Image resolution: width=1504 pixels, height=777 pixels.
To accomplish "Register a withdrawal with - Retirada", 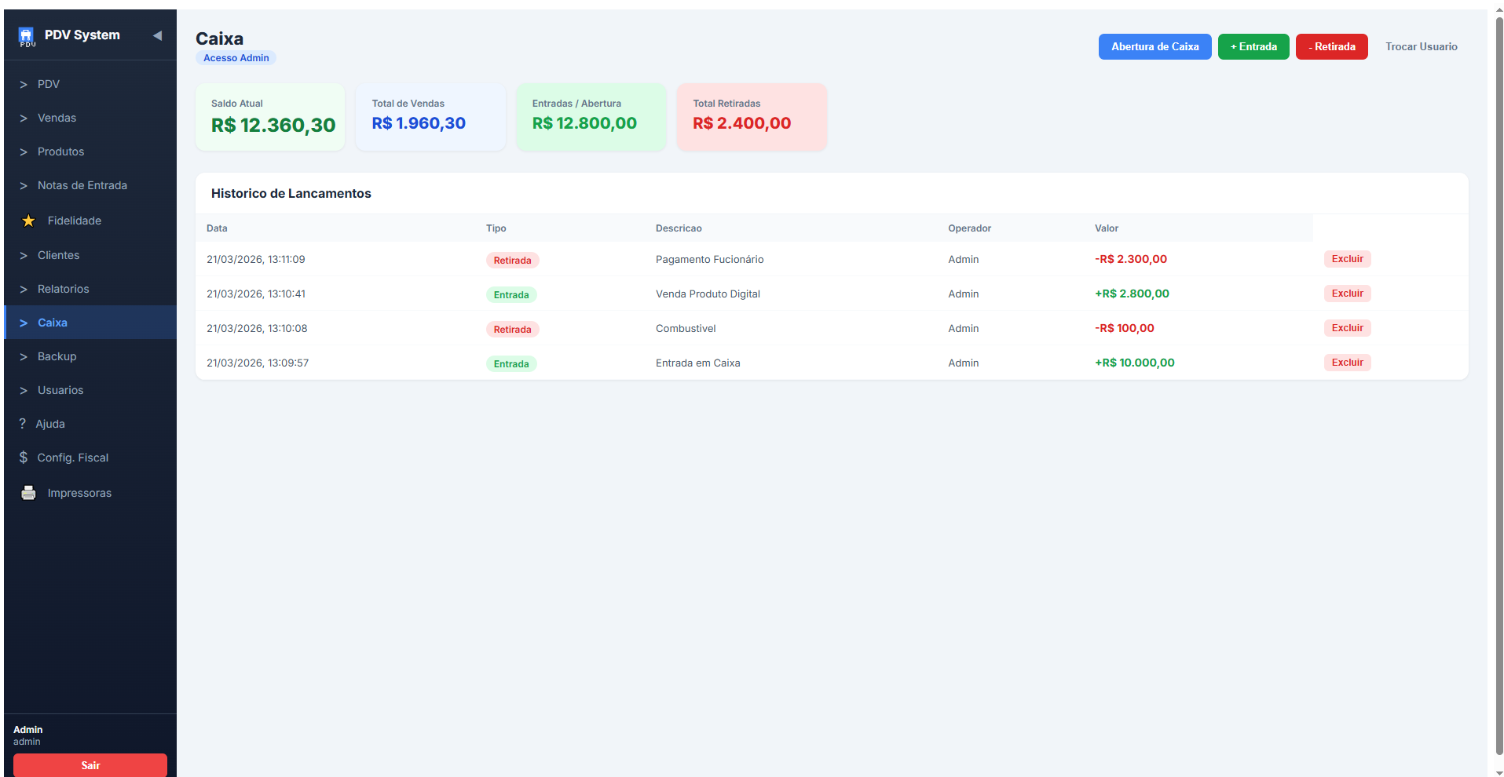I will coord(1331,47).
